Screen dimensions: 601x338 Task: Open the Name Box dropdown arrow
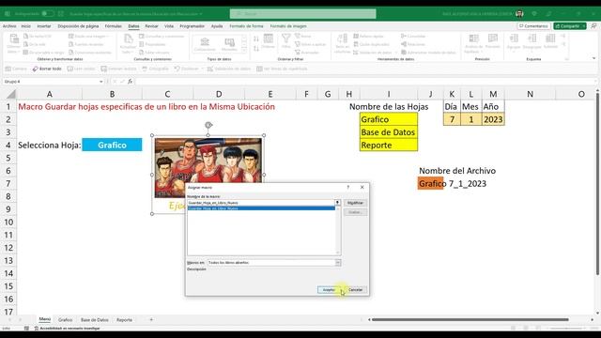pyautogui.click(x=100, y=82)
